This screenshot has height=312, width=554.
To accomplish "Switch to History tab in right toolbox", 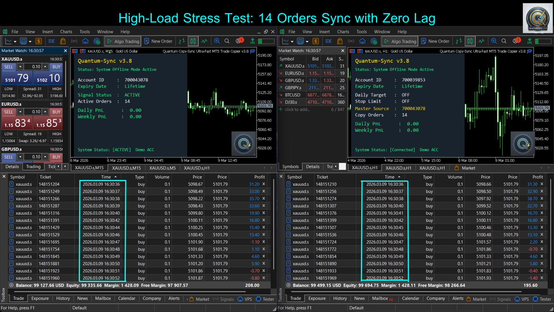I will (340, 298).
